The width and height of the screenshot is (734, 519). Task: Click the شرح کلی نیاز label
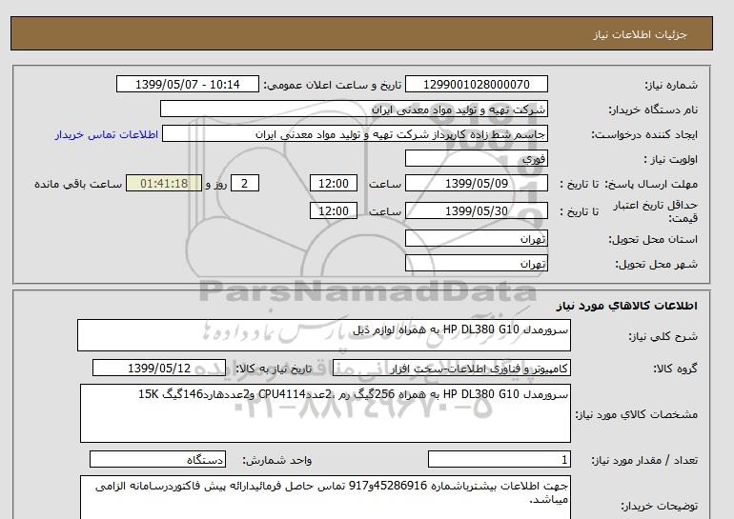663,336
